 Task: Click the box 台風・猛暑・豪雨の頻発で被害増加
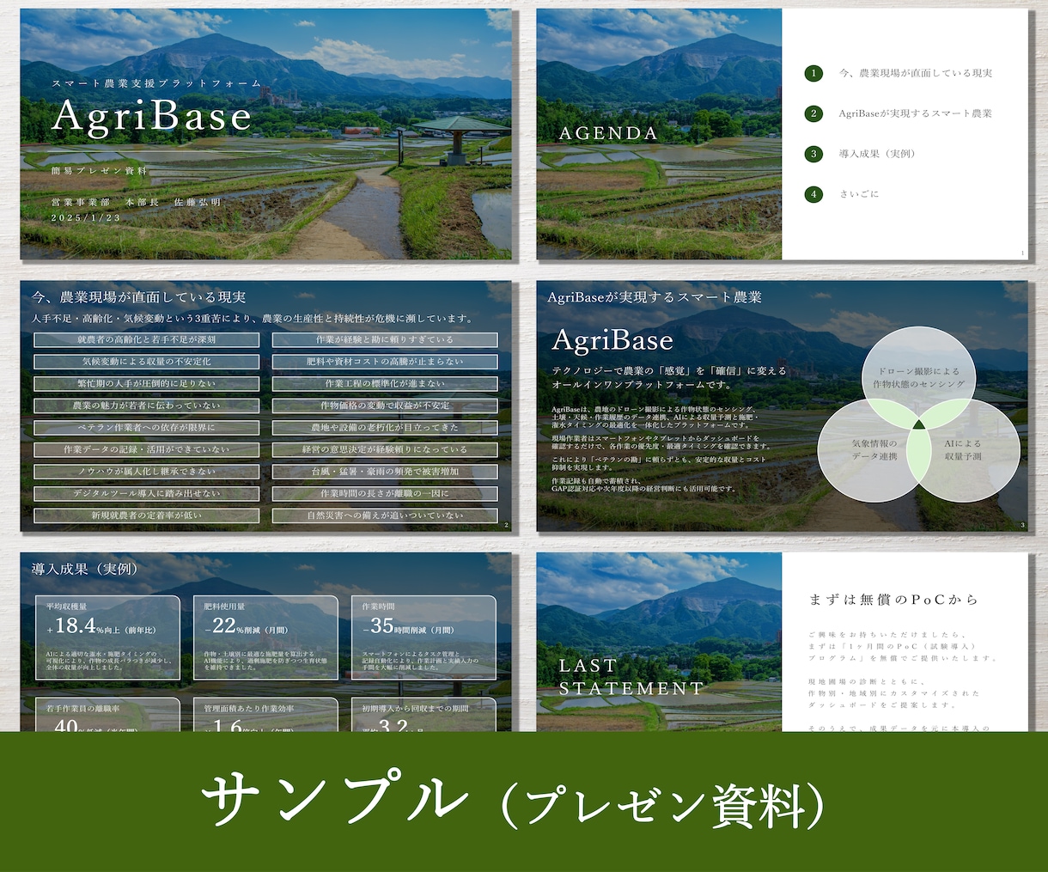click(385, 472)
